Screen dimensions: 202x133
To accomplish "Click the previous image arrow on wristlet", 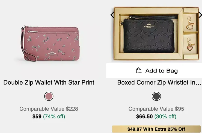I will [112, 15].
